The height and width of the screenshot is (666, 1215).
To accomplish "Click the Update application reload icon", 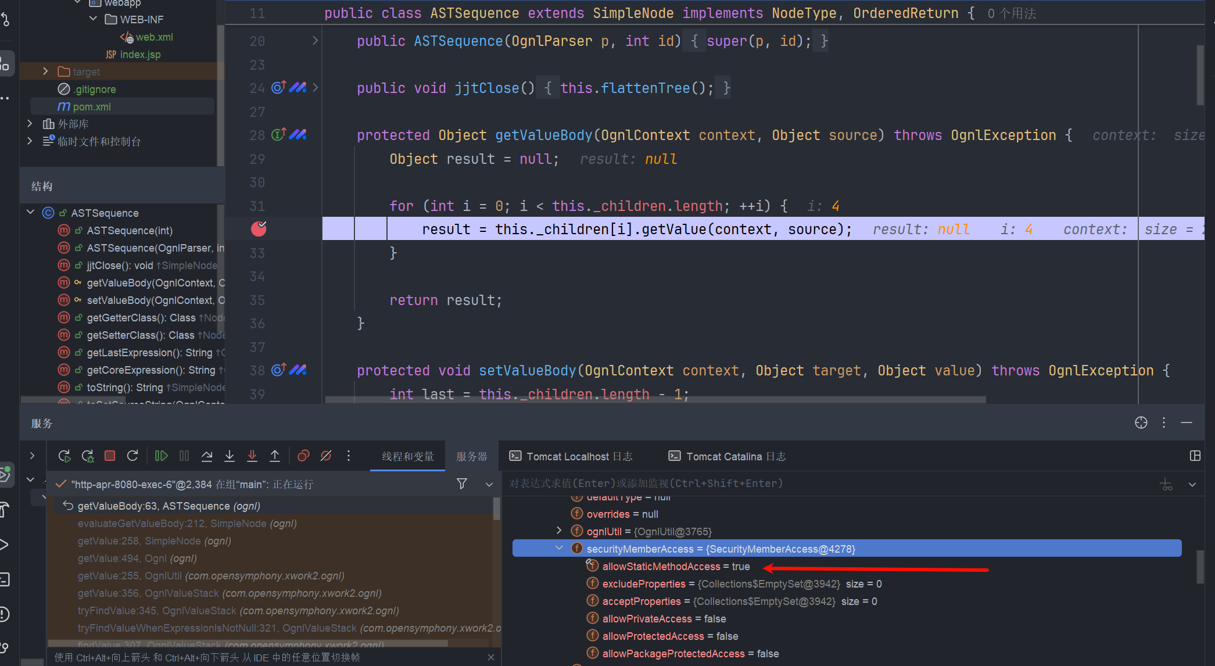I will pos(132,456).
